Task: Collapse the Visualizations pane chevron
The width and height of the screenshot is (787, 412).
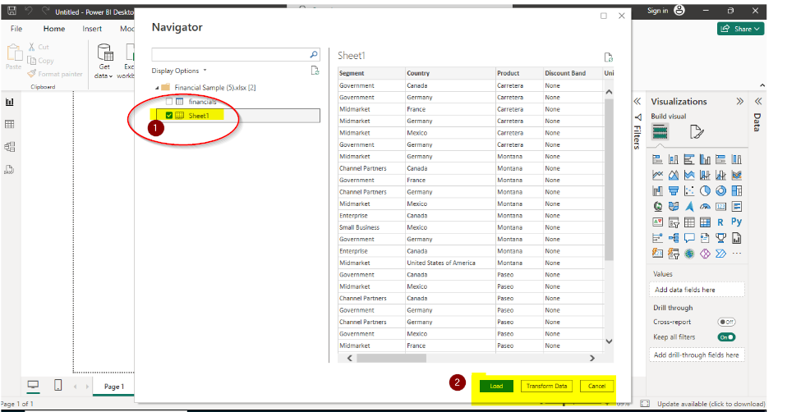Action: (x=740, y=101)
